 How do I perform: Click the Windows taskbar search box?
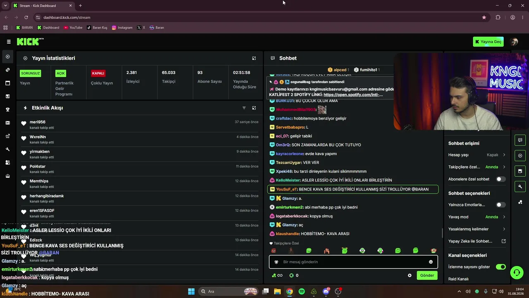click(228, 291)
